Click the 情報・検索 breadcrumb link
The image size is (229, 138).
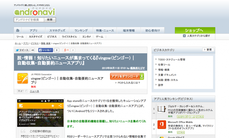click(x=46, y=44)
